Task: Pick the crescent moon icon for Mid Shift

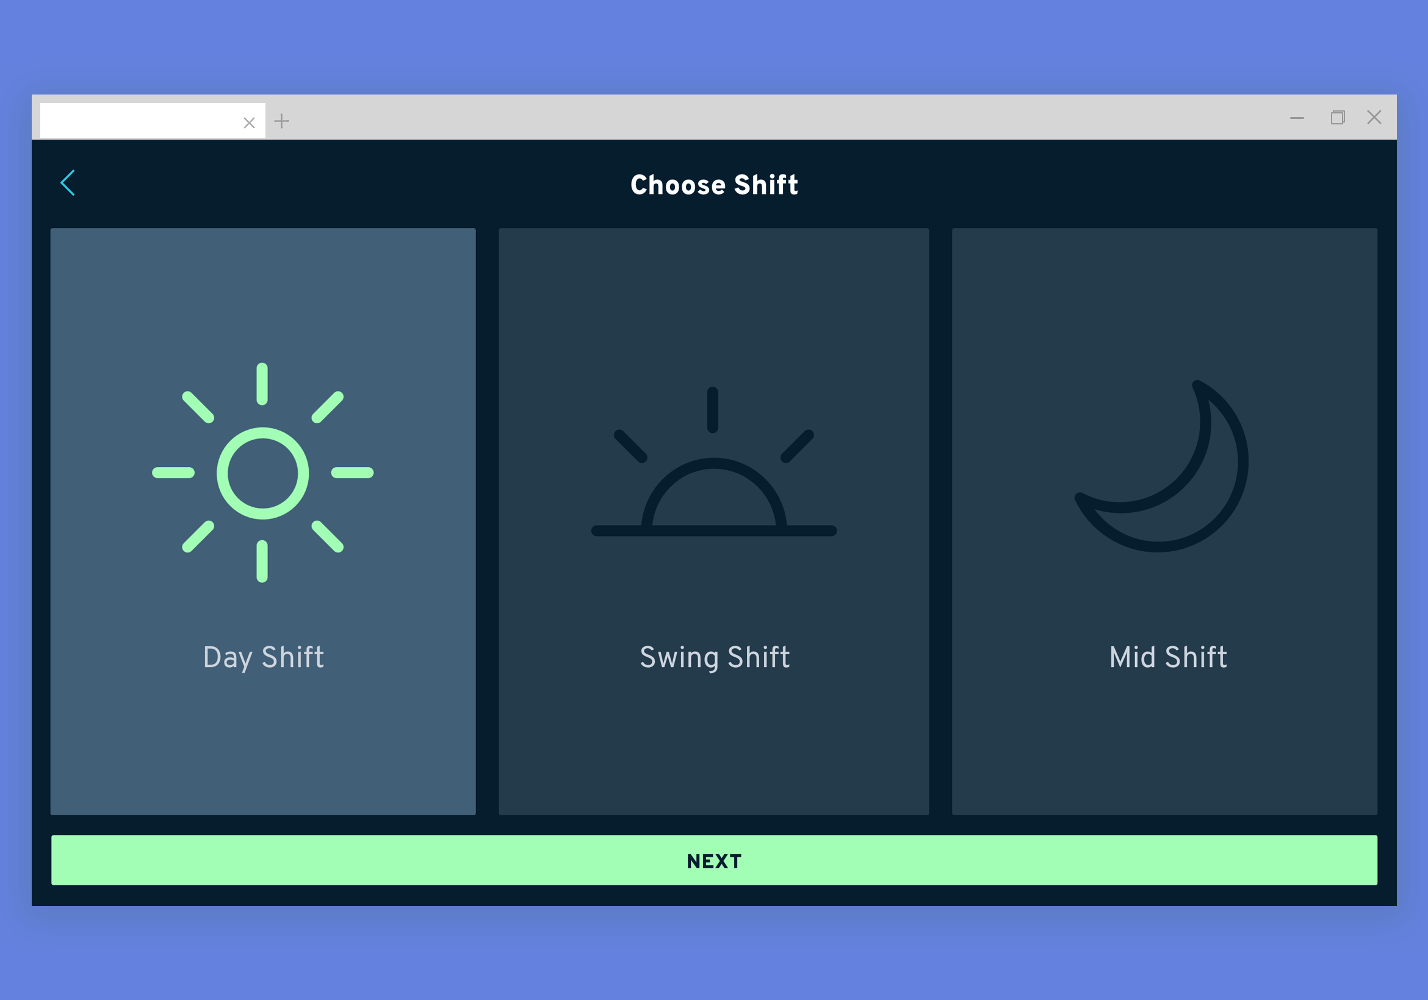Action: point(1162,465)
